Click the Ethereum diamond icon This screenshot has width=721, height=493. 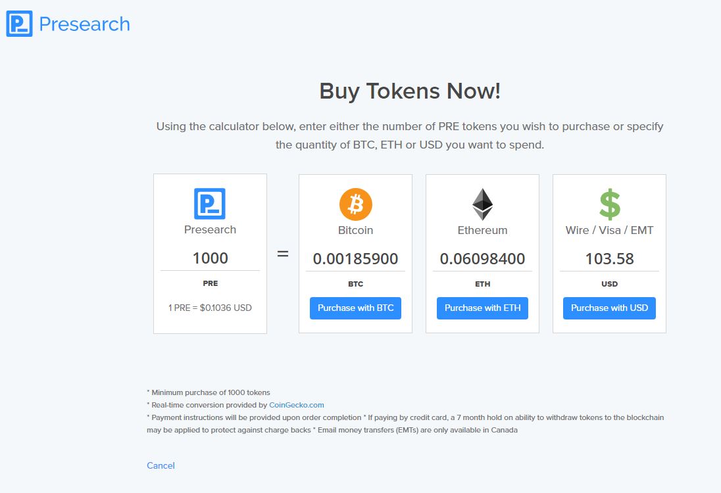[482, 204]
